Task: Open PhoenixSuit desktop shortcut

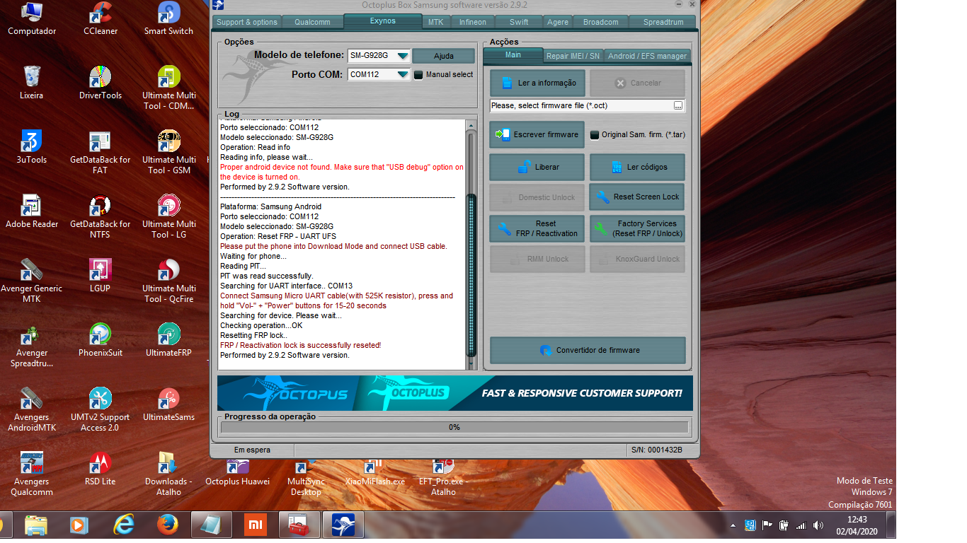Action: (101, 340)
